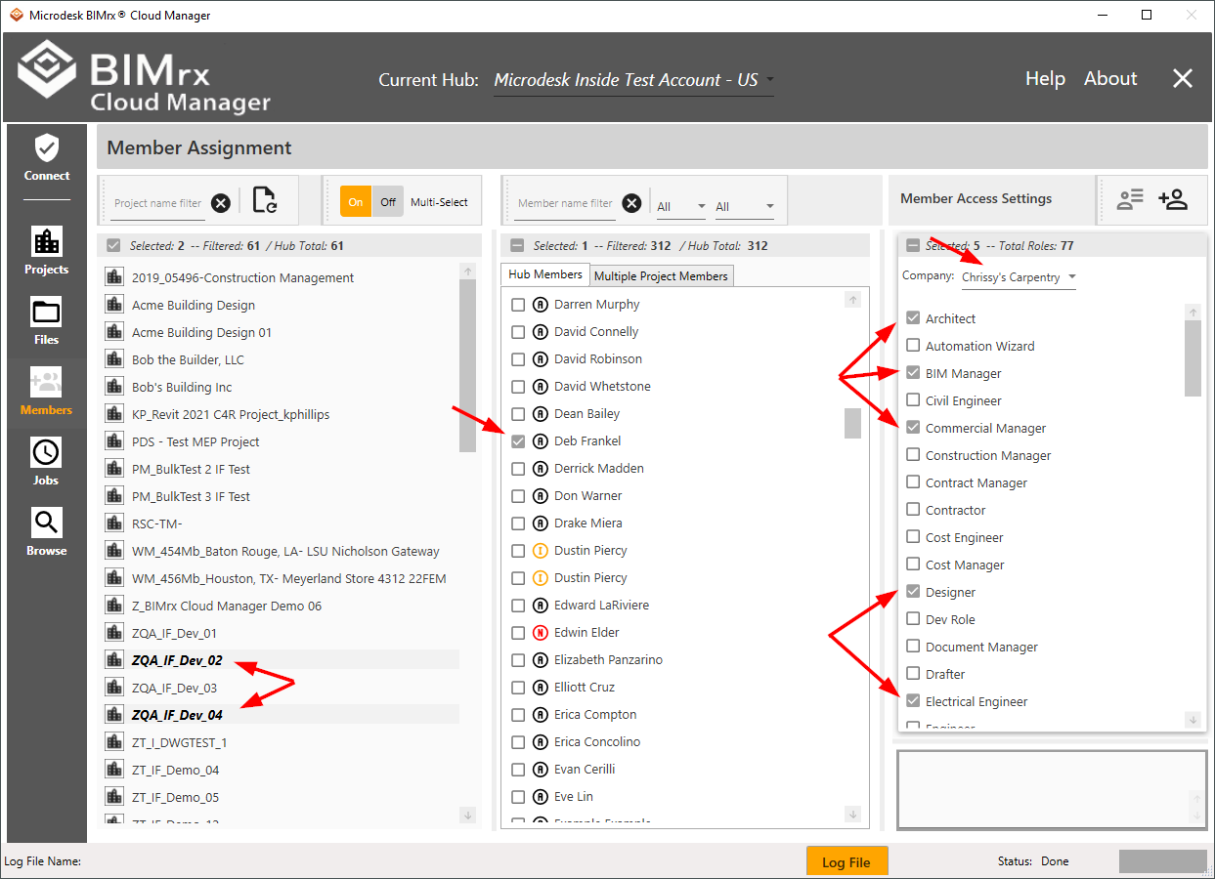Viewport: 1215px width, 879px height.
Task: Toggle select-all projects checkbox
Action: tap(113, 246)
